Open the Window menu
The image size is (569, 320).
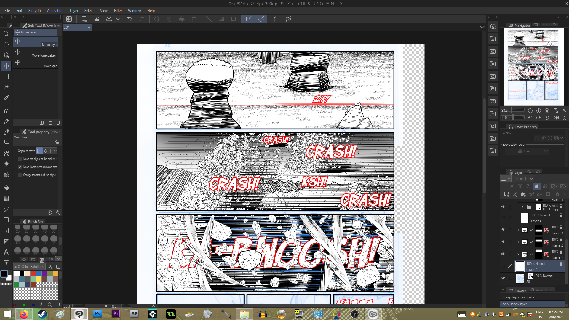[x=134, y=11]
